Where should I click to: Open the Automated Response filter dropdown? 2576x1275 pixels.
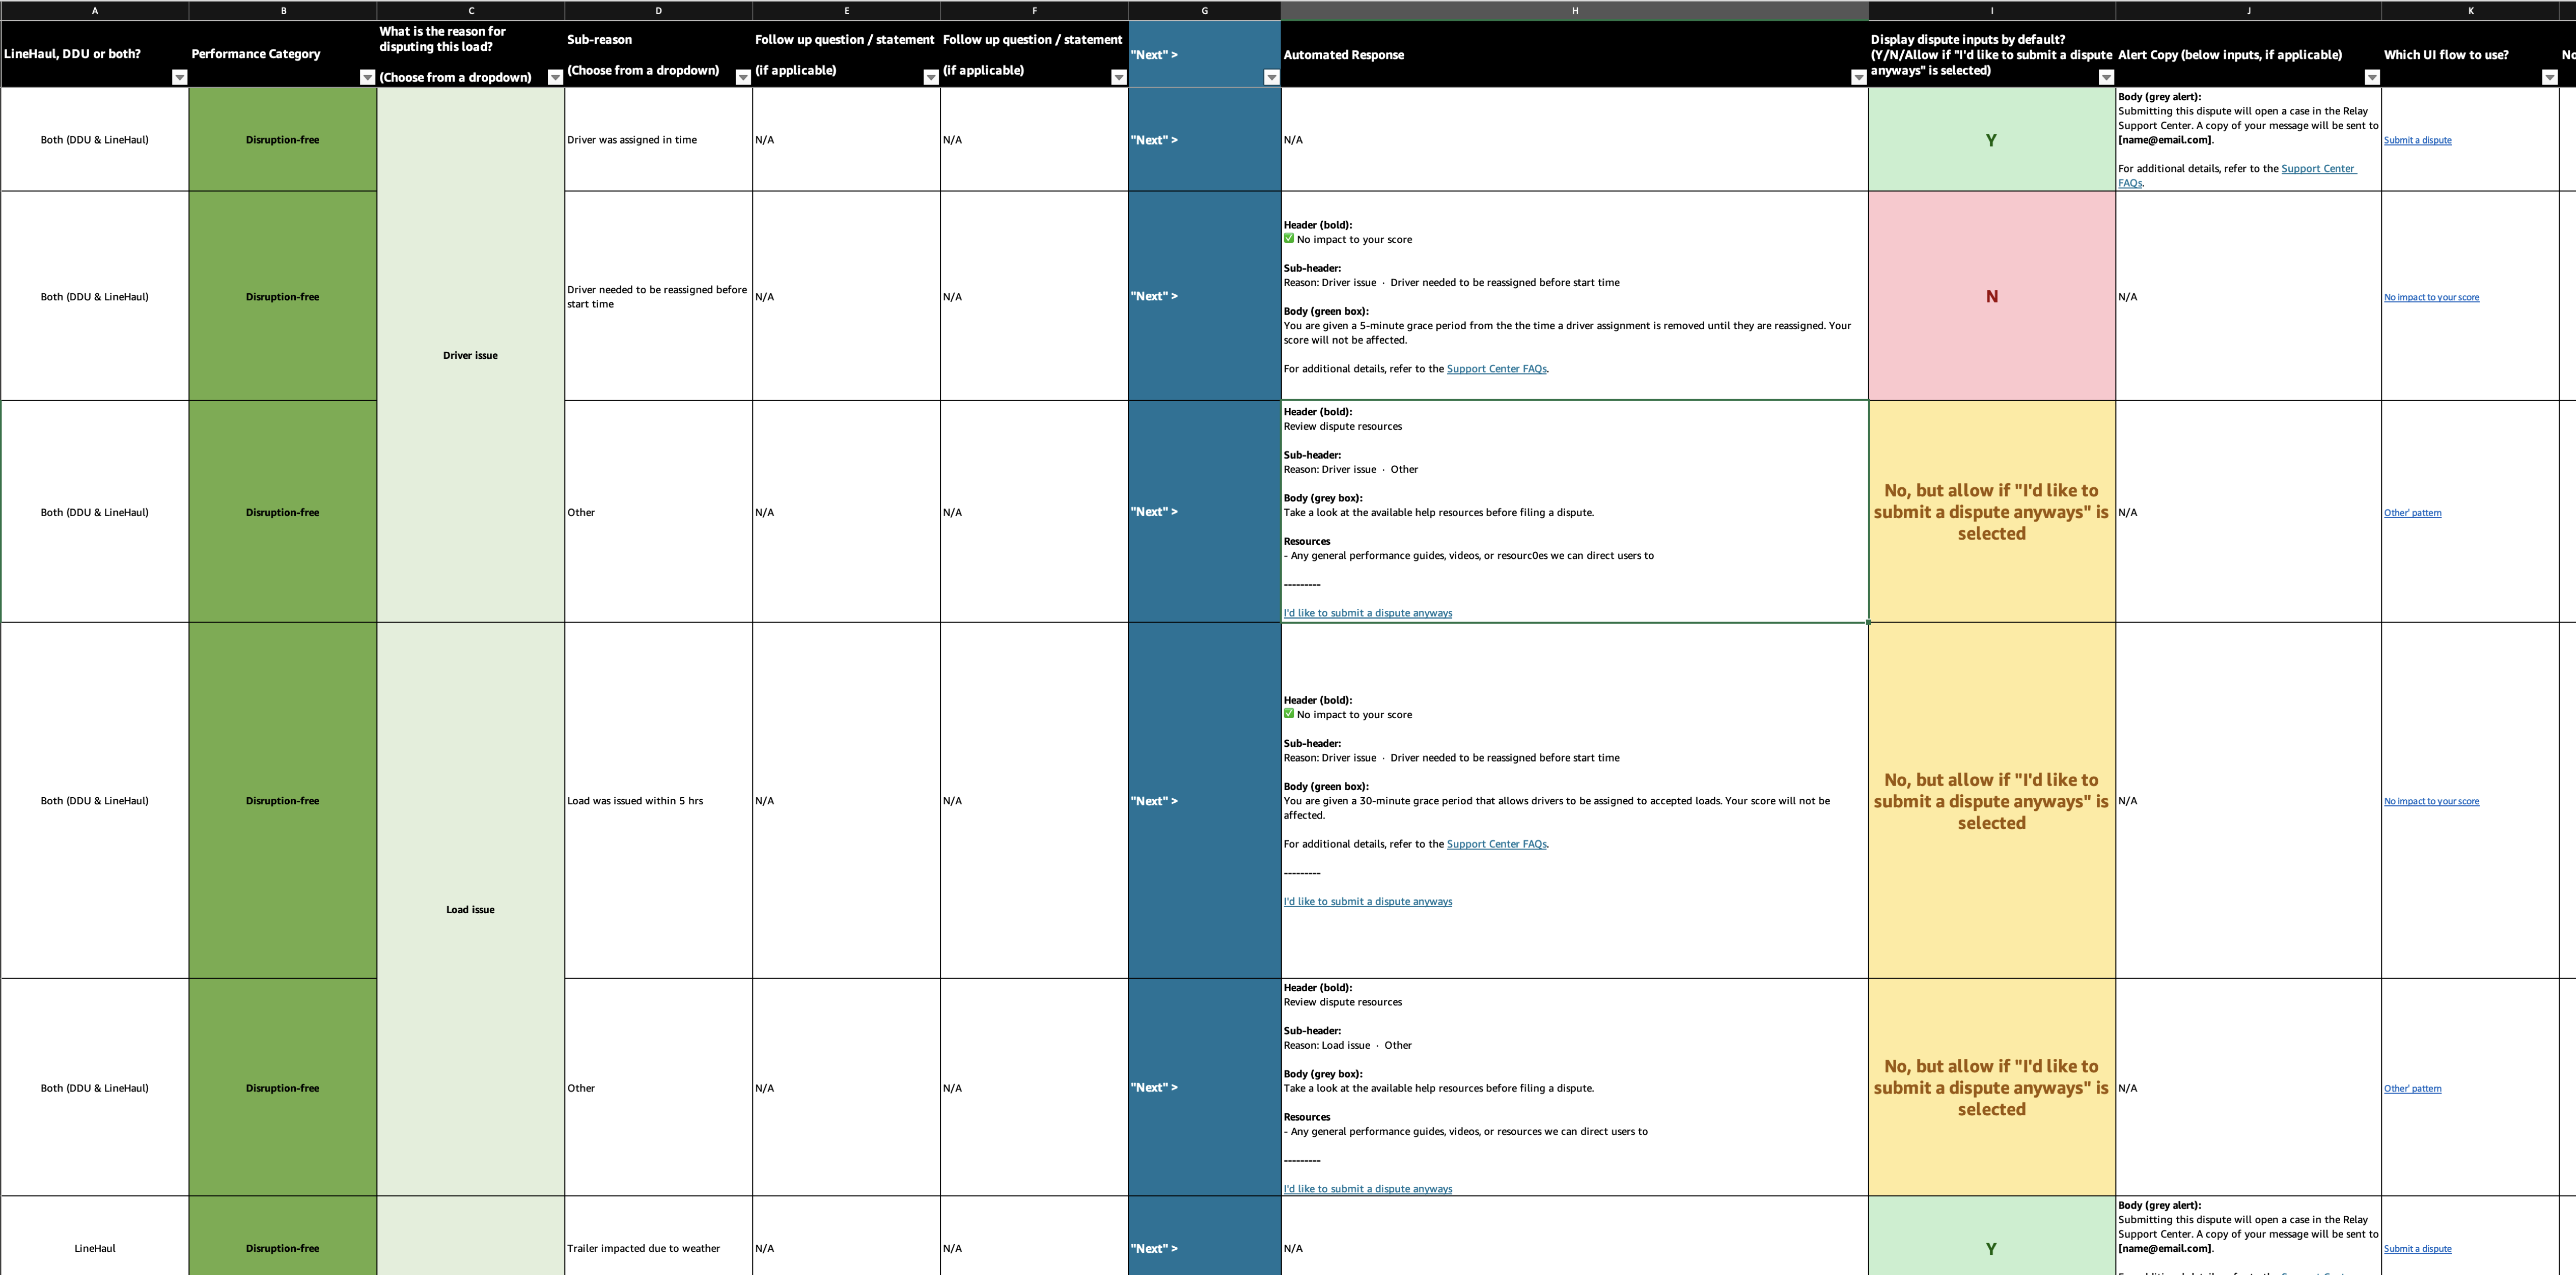click(1858, 78)
